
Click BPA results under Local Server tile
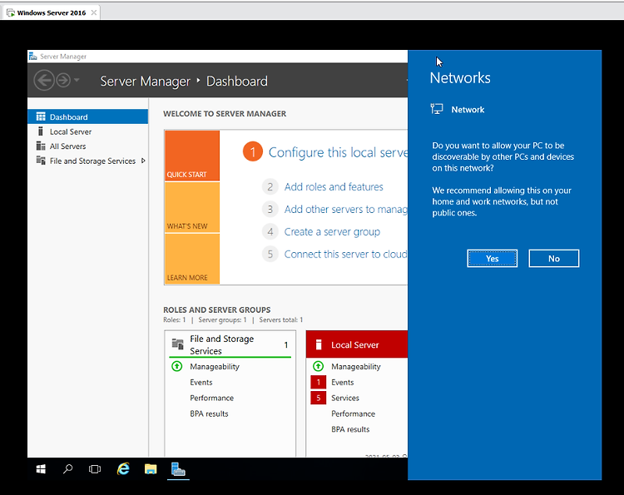point(350,429)
